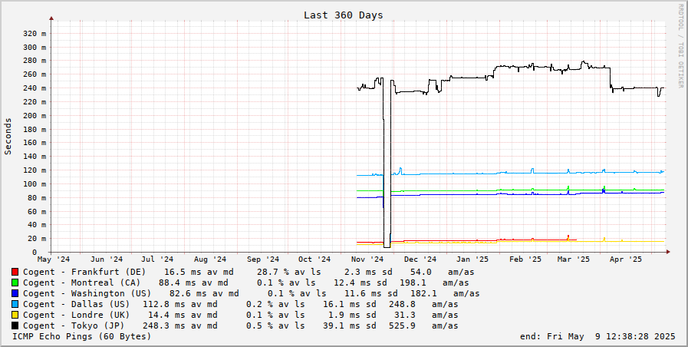688x347 pixels.
Task: Click the "Dec '24" x-axis label
Action: click(x=420, y=259)
